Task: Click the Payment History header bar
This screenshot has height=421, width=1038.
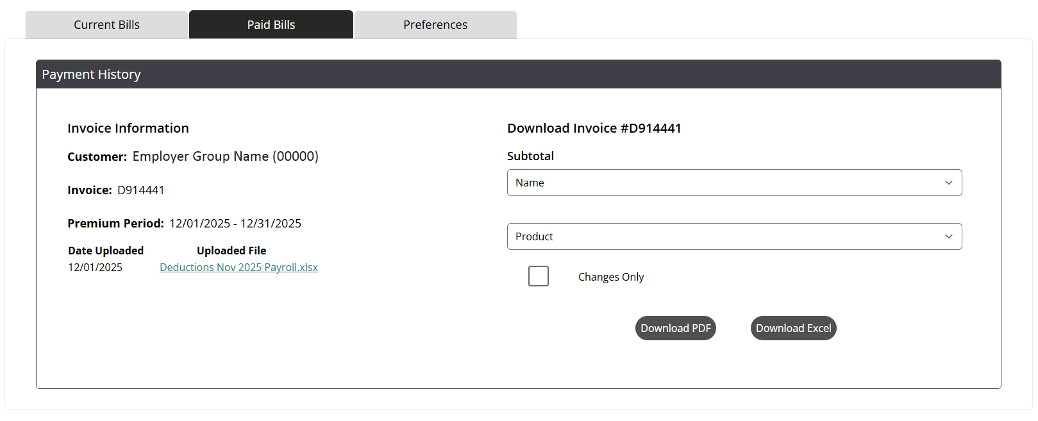Action: 90,74
